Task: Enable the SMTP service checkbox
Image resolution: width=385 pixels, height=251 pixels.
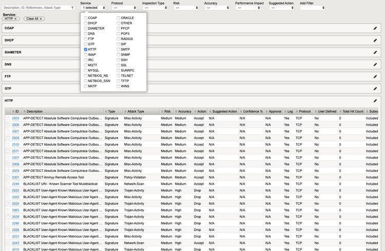Action: tap(118, 49)
